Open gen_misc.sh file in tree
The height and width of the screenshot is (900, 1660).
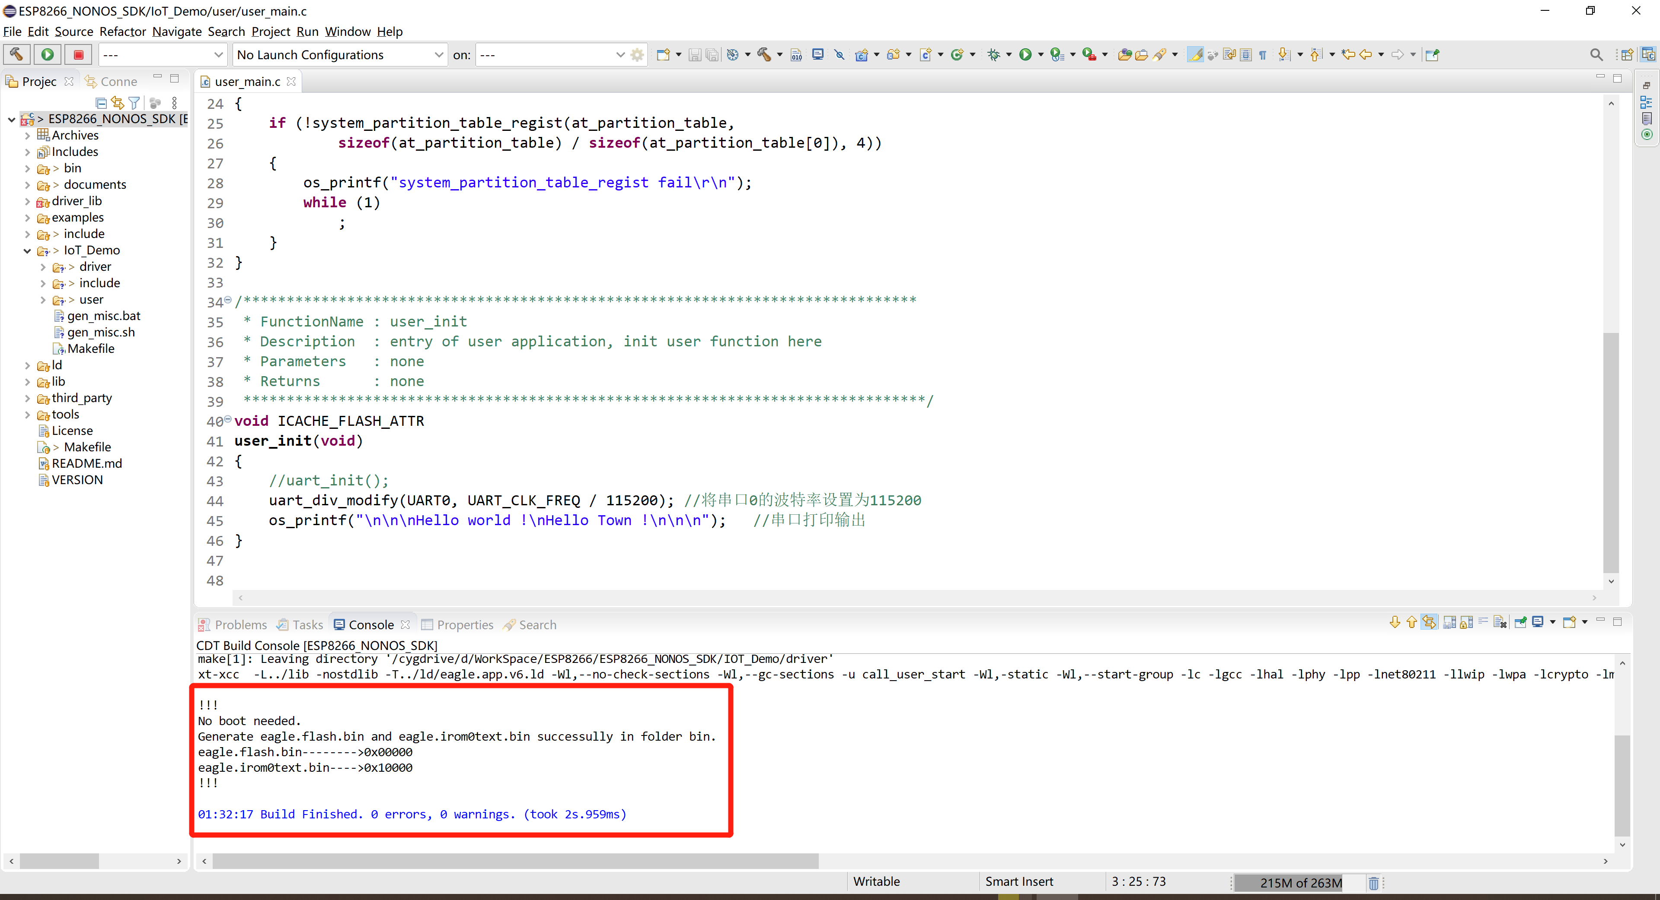[101, 332]
